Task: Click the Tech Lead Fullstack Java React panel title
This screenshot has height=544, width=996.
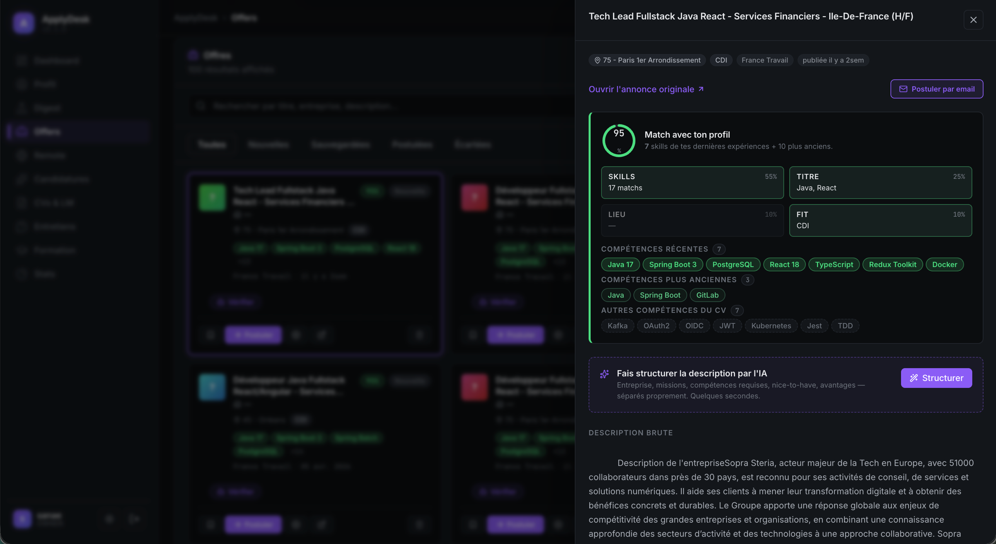Action: [750, 16]
